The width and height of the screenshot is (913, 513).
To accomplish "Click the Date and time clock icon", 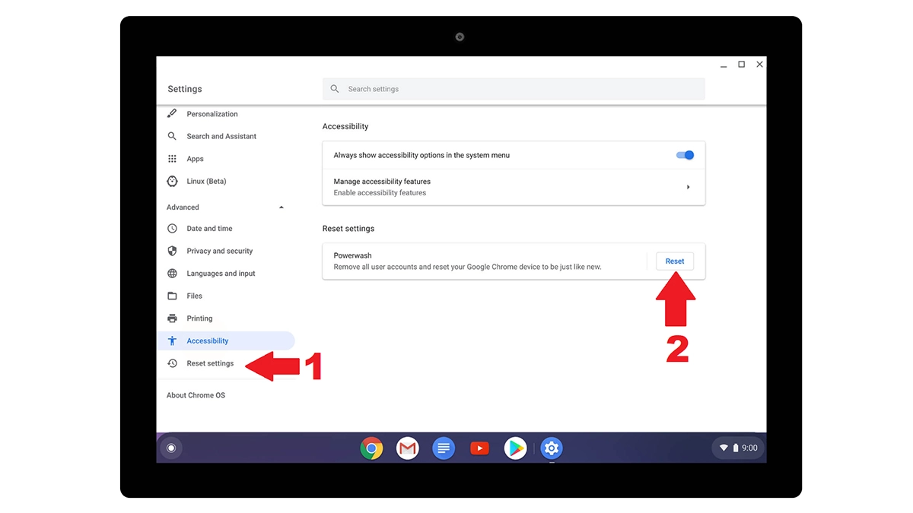I will point(172,229).
